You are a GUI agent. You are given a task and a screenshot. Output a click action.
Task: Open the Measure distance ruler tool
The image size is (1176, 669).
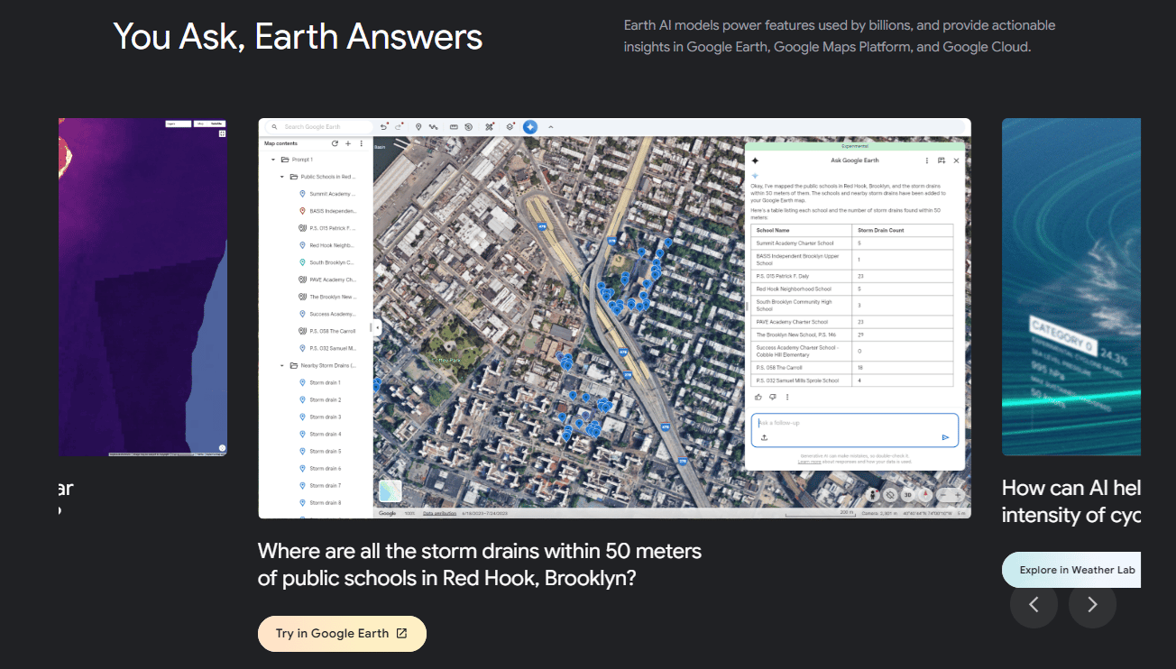(x=454, y=127)
